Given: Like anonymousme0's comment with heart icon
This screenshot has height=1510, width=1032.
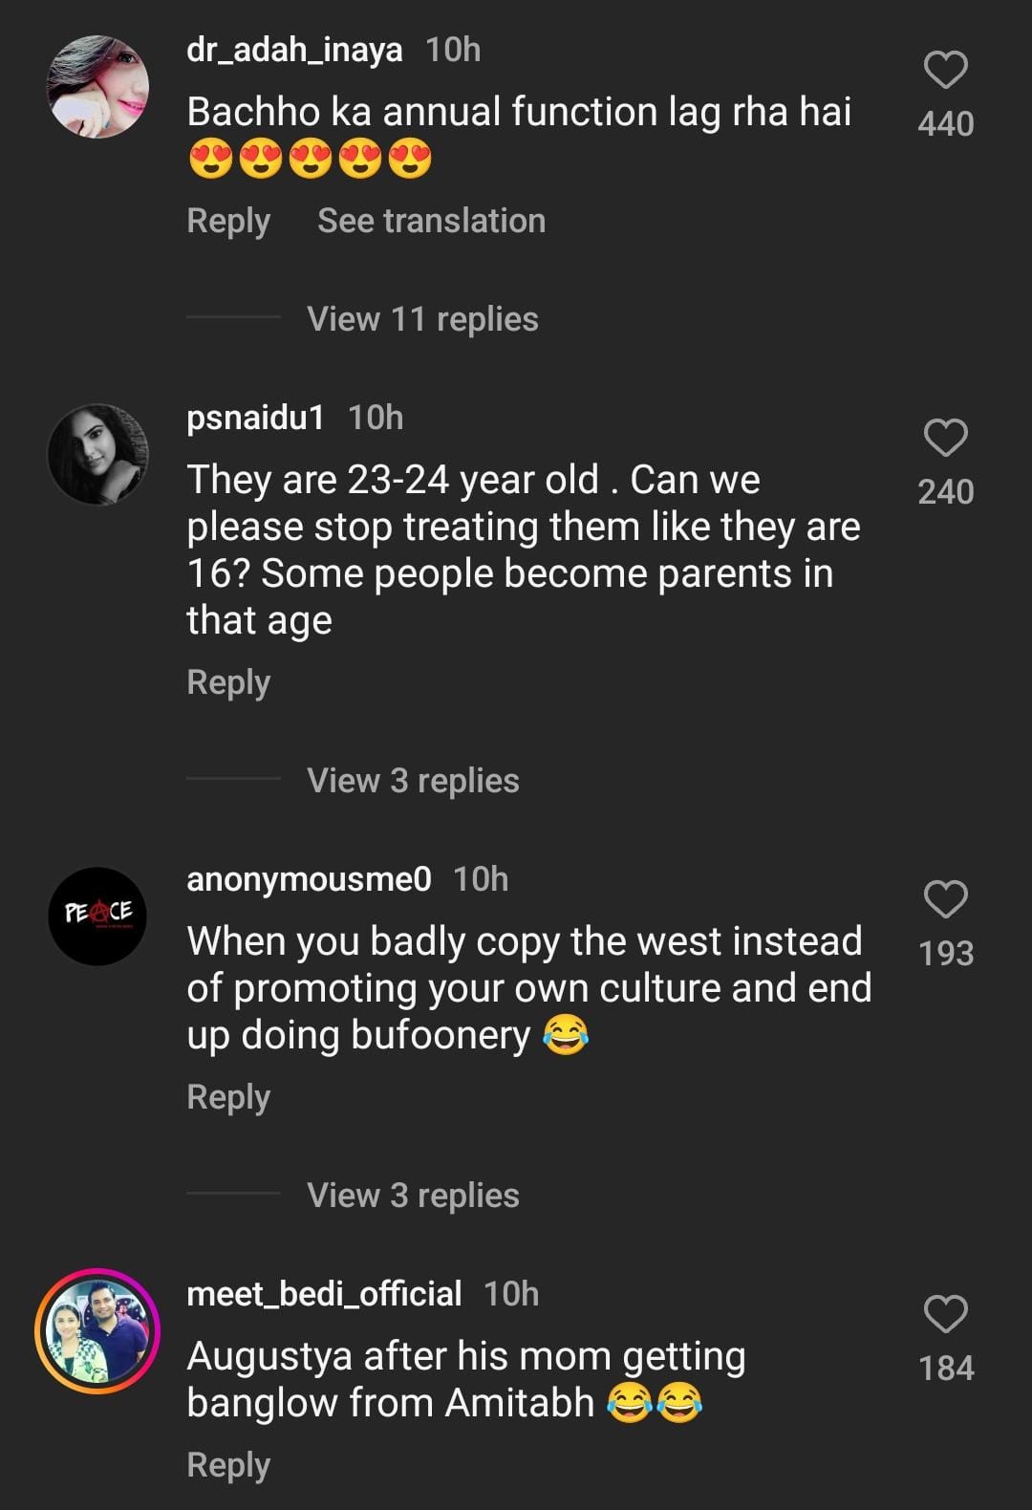Looking at the screenshot, I should 945,899.
